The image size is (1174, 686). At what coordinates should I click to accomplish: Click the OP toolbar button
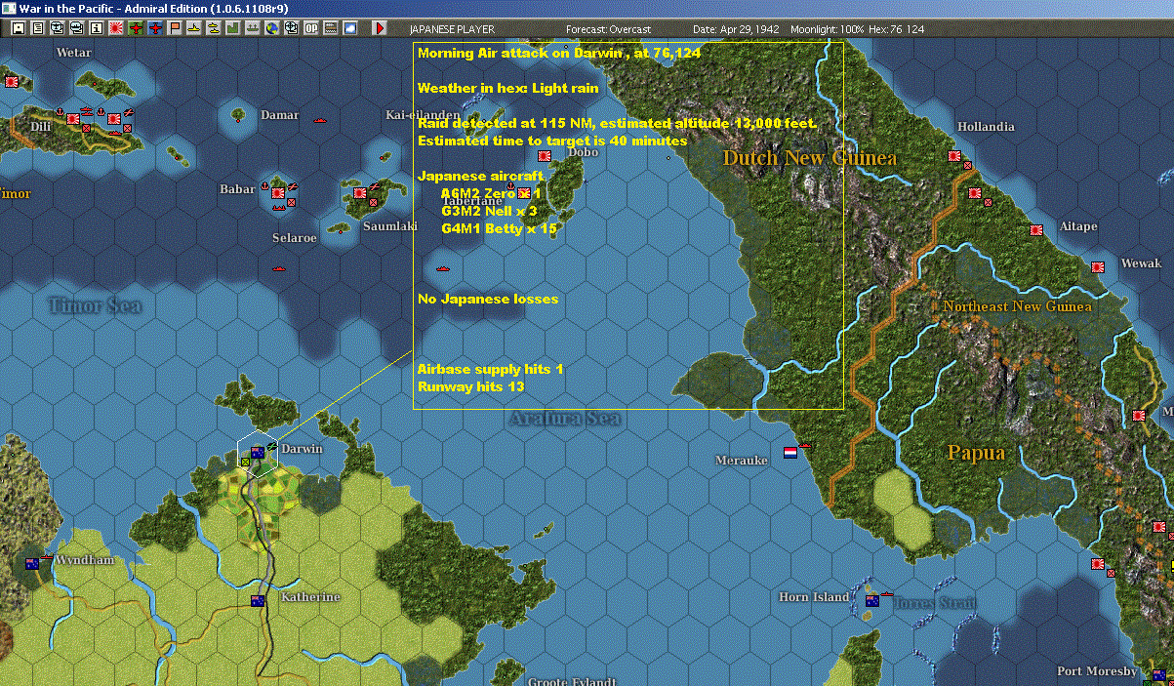click(311, 28)
